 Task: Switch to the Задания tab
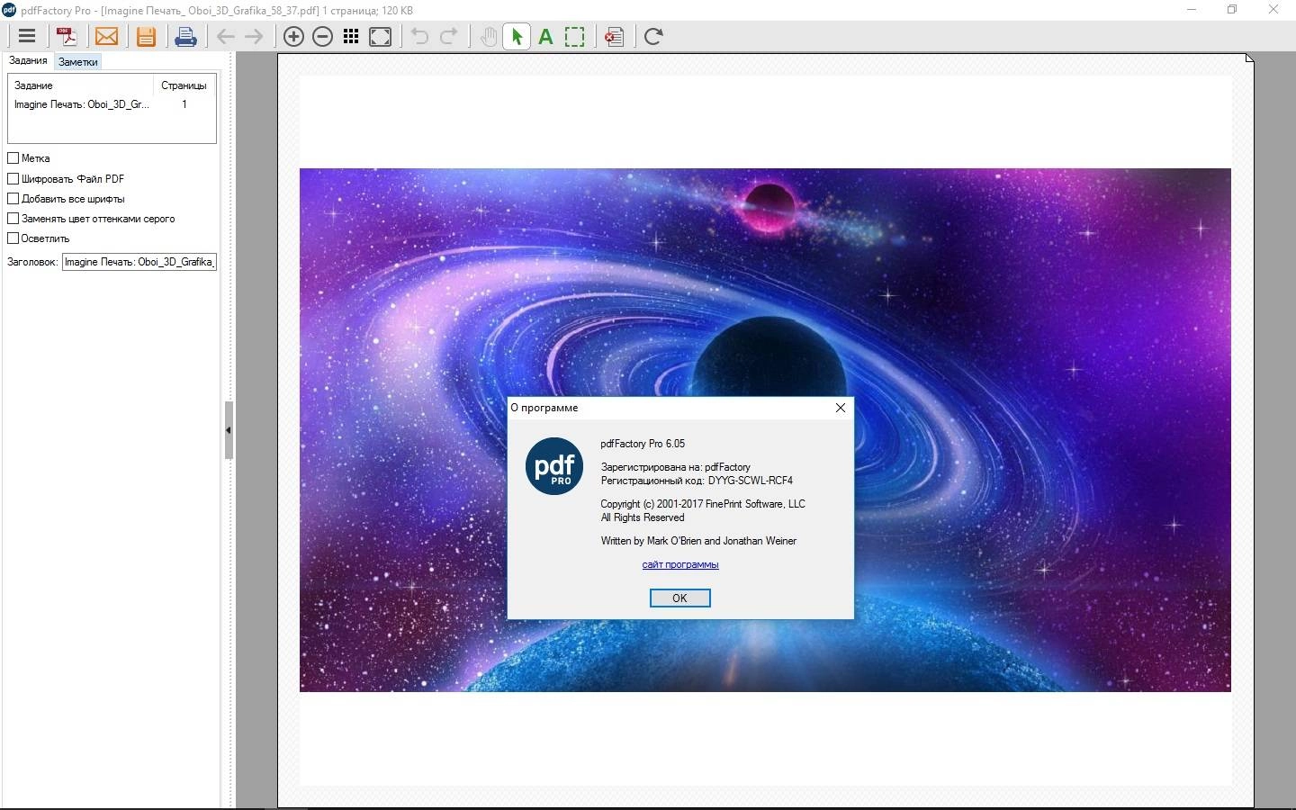click(x=28, y=60)
